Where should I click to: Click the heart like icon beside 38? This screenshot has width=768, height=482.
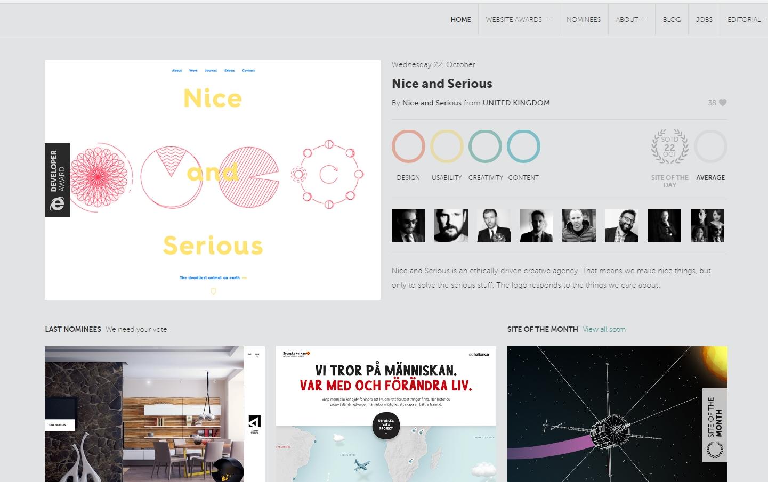point(723,103)
